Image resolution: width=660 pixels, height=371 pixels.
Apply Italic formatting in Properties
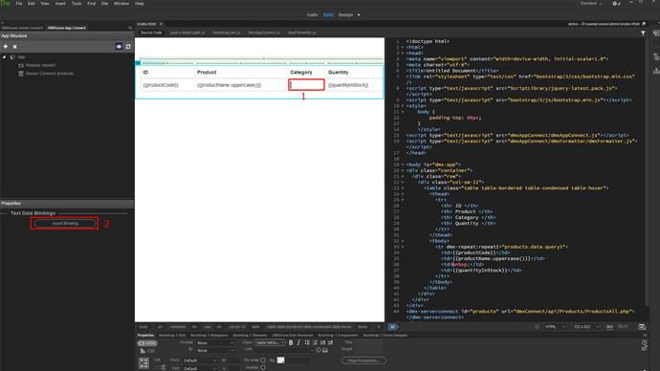(x=298, y=343)
